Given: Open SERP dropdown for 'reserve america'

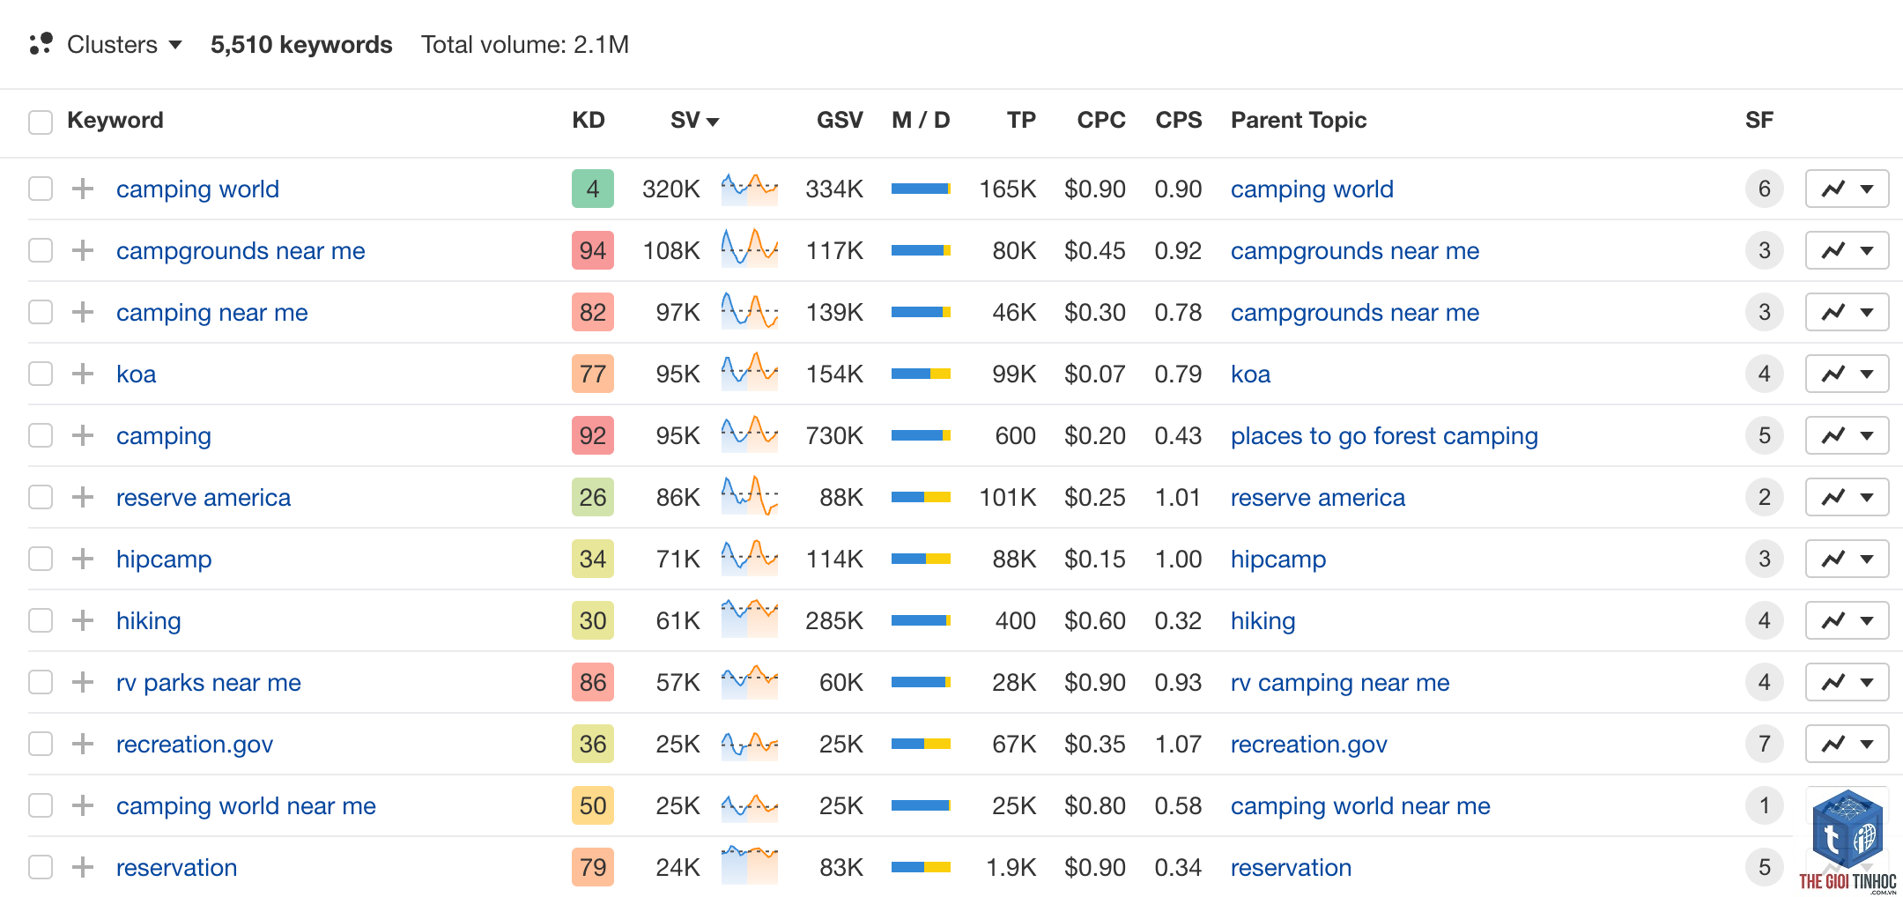Looking at the screenshot, I should point(1847,497).
